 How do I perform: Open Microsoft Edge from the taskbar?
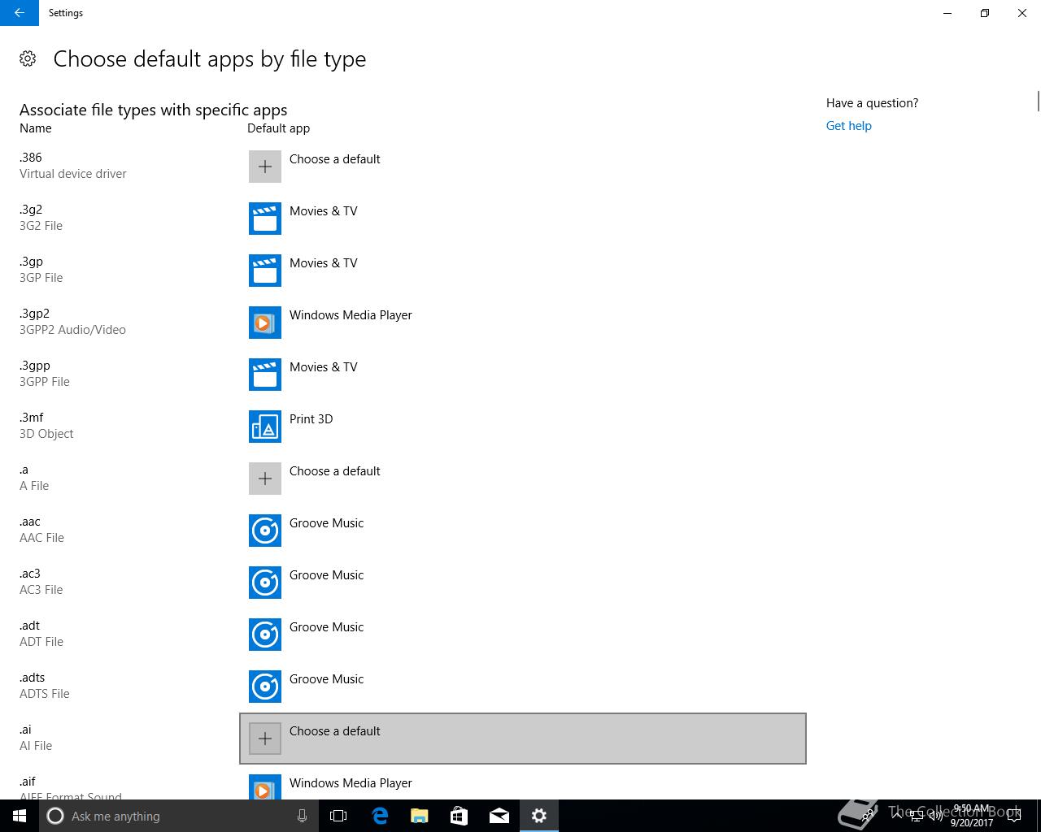click(x=380, y=816)
